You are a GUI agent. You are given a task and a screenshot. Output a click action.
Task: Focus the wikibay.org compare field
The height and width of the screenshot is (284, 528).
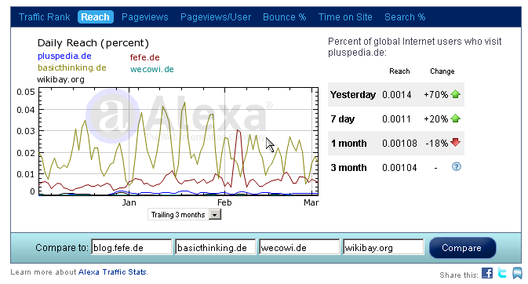(383, 248)
